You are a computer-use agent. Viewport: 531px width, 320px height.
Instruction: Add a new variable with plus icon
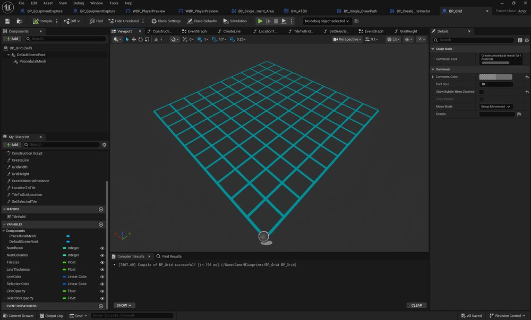point(101,225)
